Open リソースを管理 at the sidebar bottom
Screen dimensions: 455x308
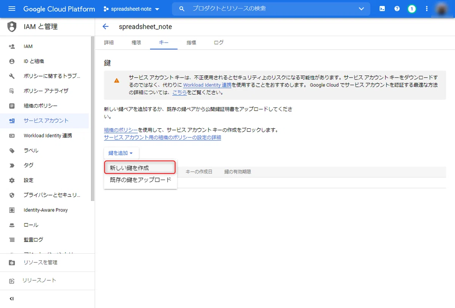(x=40, y=263)
